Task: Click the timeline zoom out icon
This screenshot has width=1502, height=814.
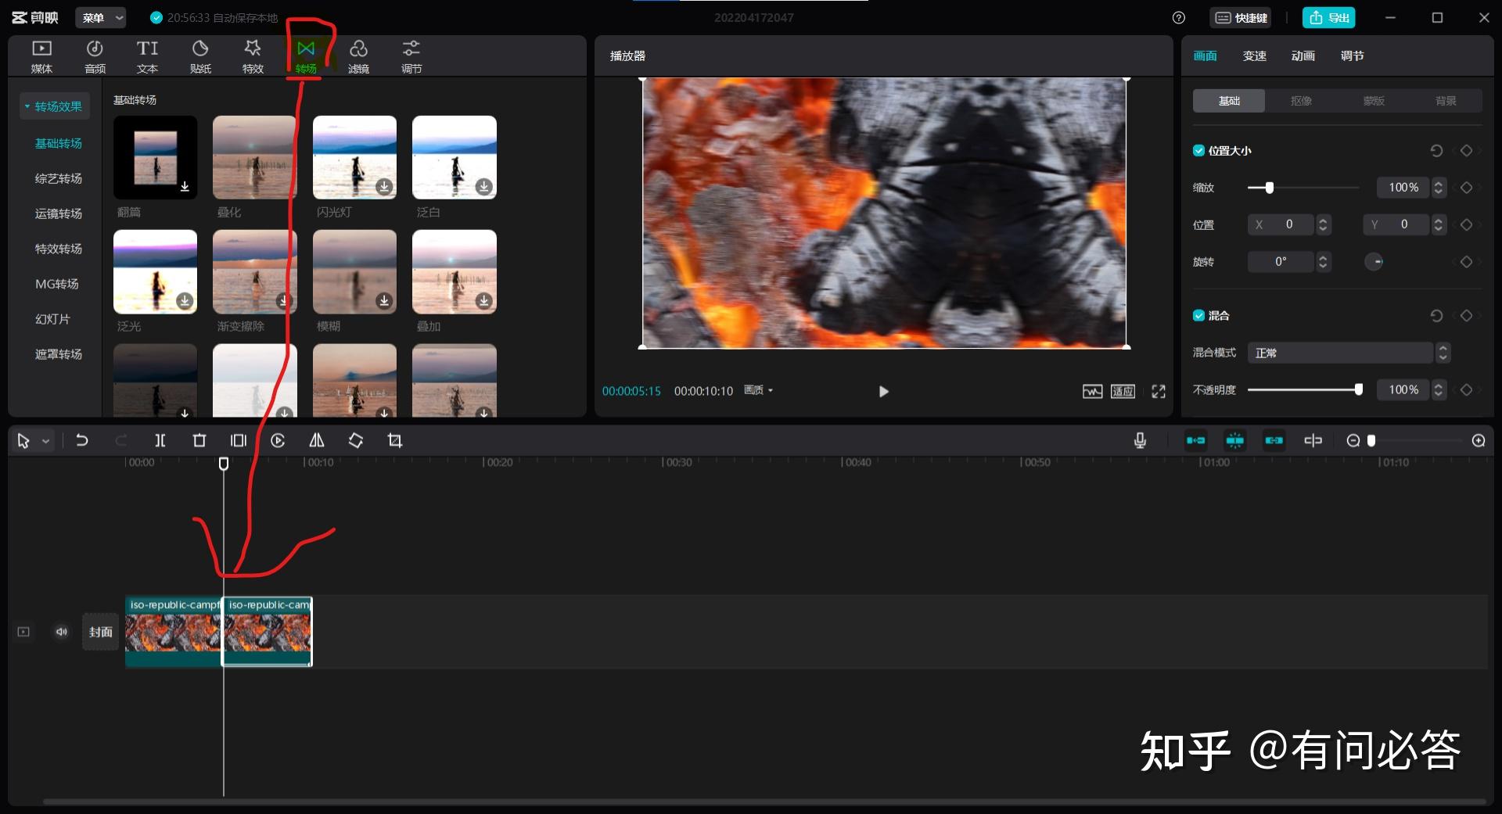Action: pyautogui.click(x=1353, y=440)
